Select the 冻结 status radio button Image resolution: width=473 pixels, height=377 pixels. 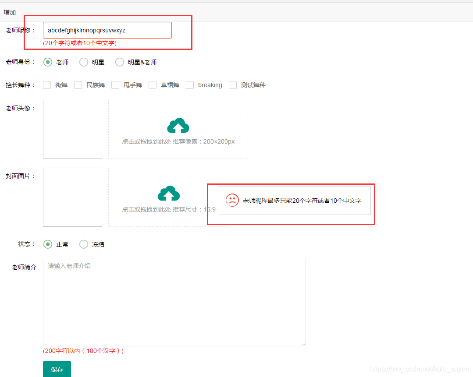point(83,244)
